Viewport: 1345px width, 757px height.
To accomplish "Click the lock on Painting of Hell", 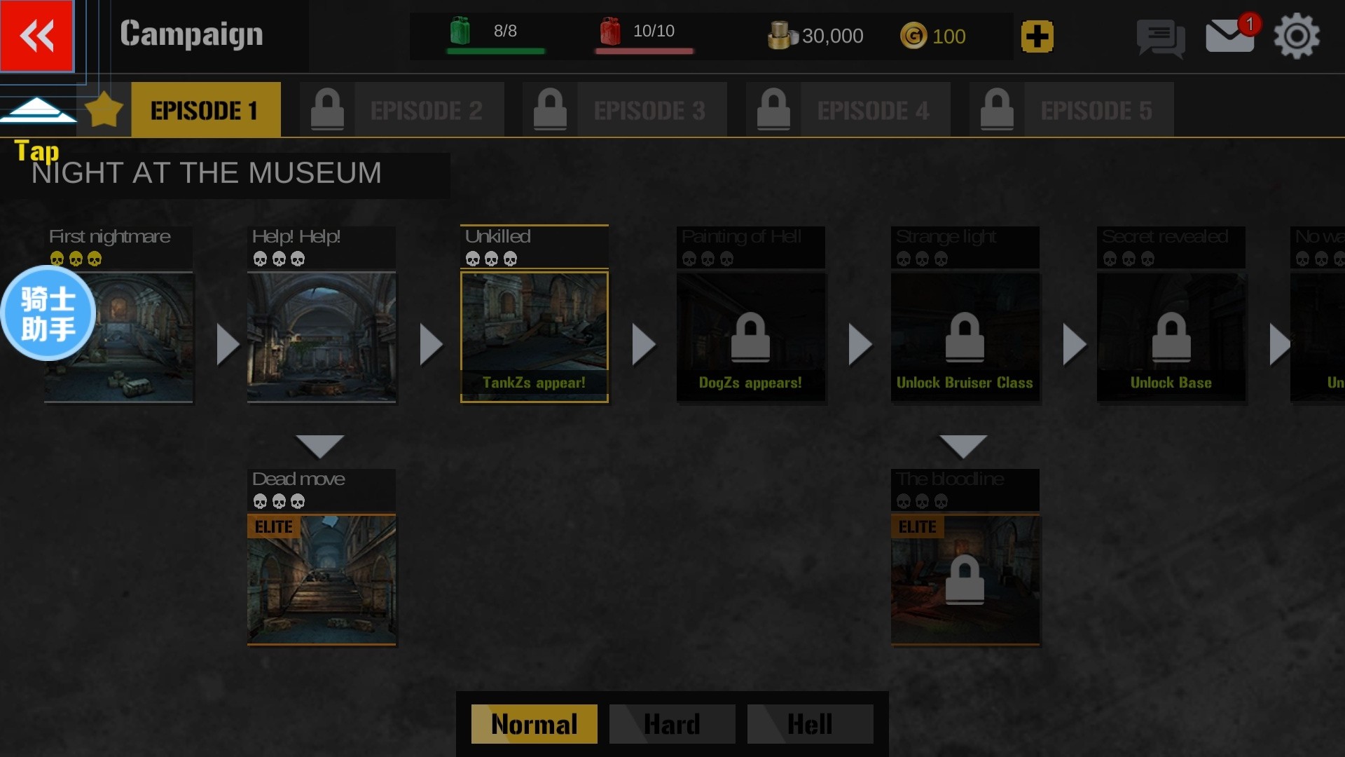I will click(750, 336).
